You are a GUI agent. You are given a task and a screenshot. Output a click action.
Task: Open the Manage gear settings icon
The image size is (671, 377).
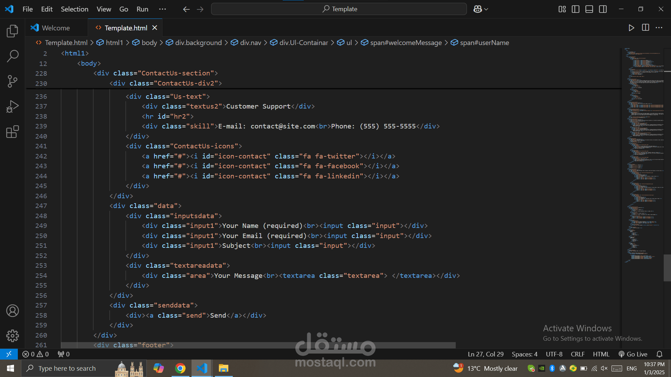click(x=12, y=336)
